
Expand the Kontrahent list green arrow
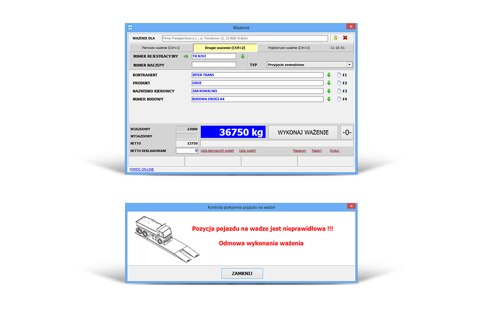pos(328,75)
